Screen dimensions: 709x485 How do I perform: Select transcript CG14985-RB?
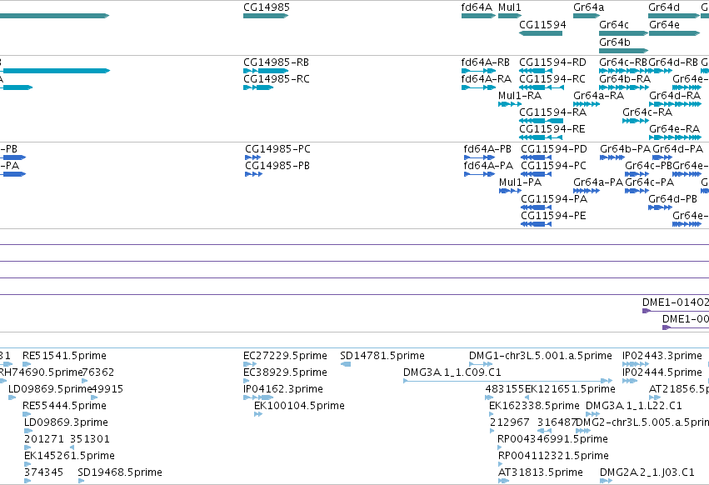point(266,71)
